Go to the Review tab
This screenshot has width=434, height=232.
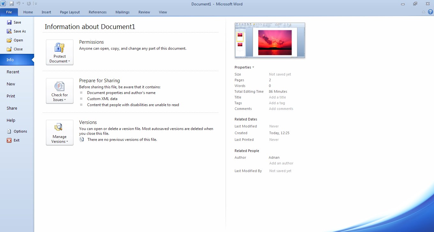click(144, 12)
